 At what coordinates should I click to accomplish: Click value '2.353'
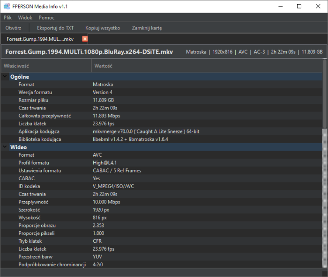click(98, 226)
